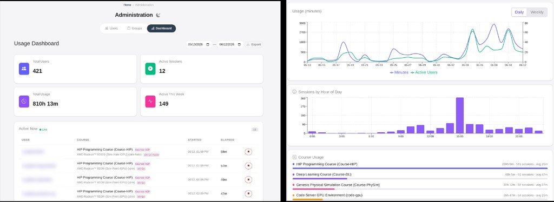Screen dimensions: 554x202
Task: Stop the session with 57m elapsed
Action: (248, 166)
